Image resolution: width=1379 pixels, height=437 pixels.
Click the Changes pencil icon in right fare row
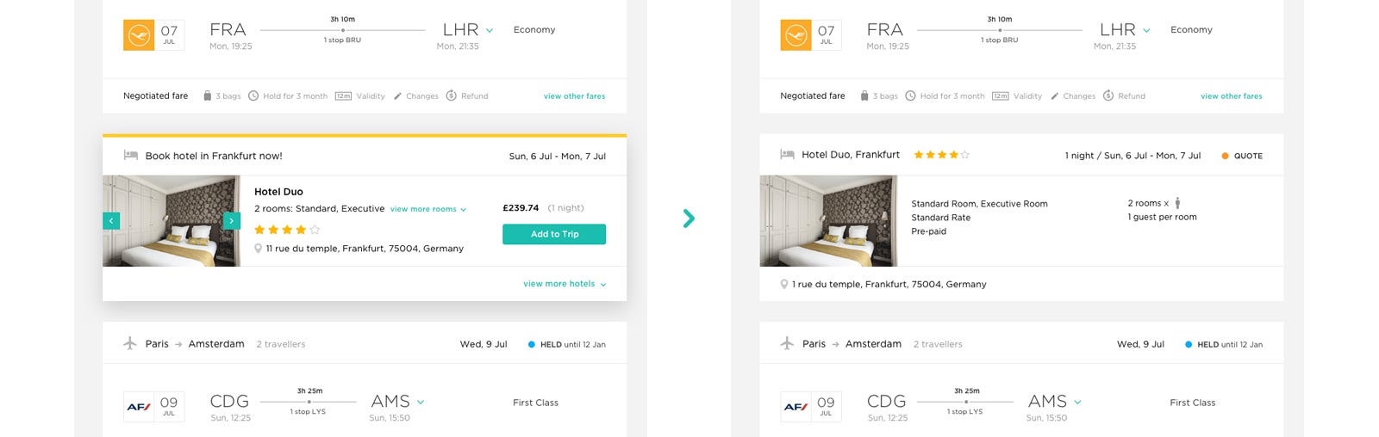(x=1055, y=96)
